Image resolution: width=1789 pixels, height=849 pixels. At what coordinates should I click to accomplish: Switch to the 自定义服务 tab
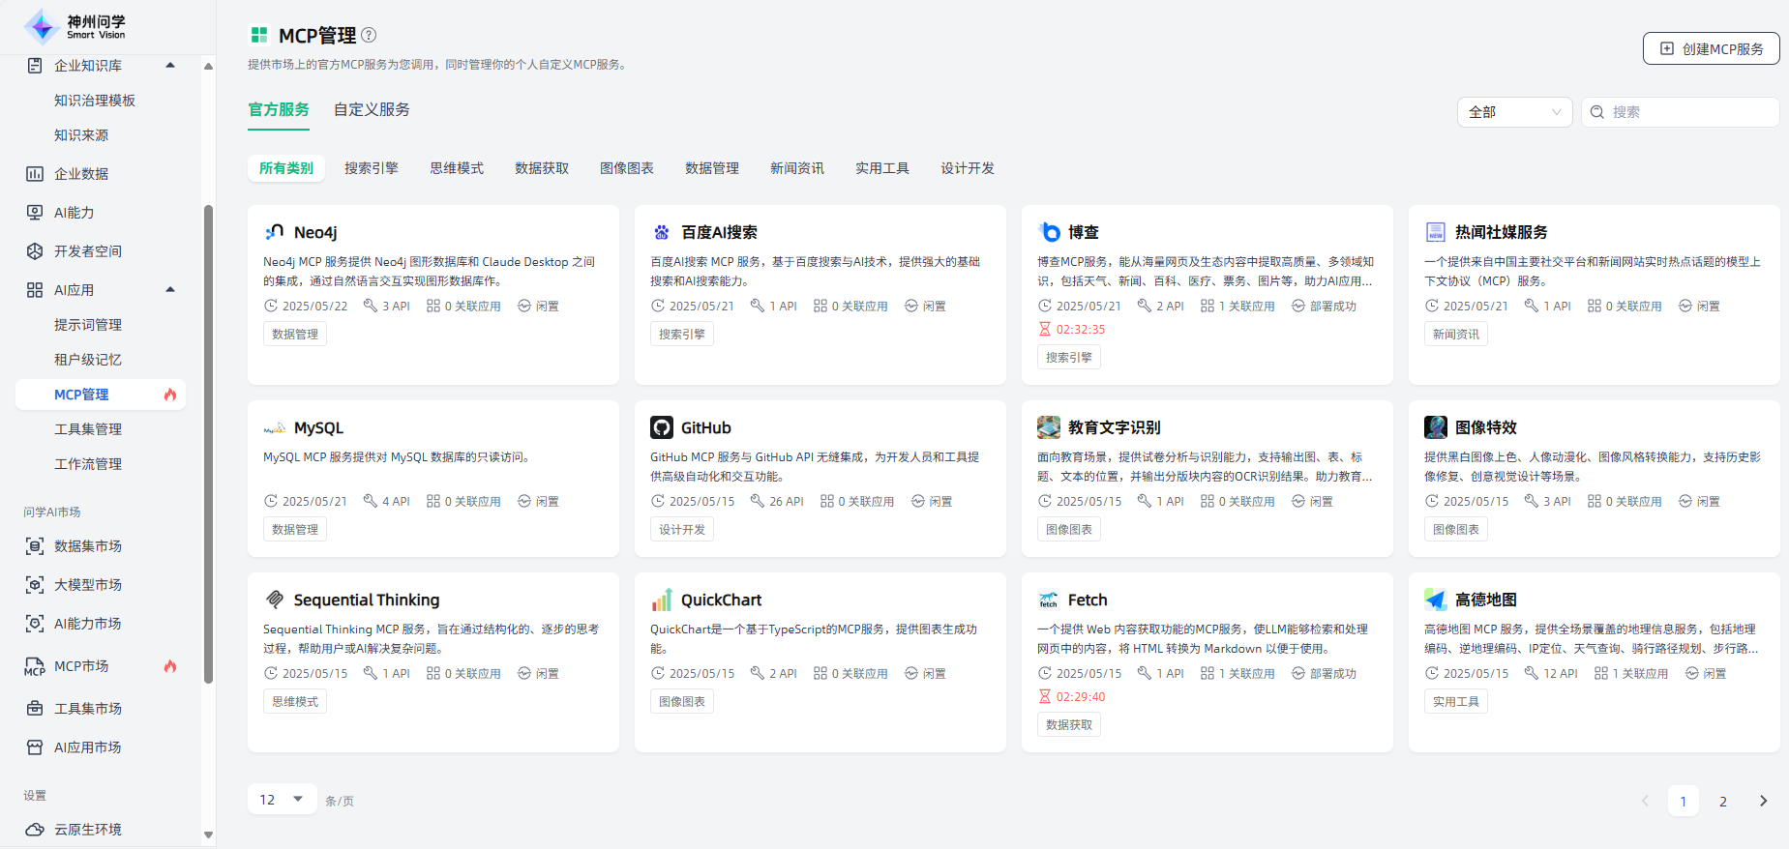372,109
